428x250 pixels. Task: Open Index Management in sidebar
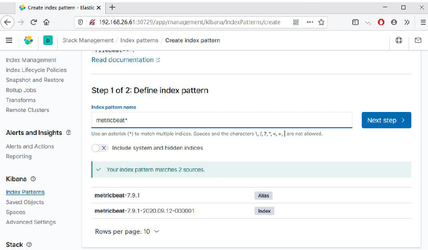pos(31,60)
